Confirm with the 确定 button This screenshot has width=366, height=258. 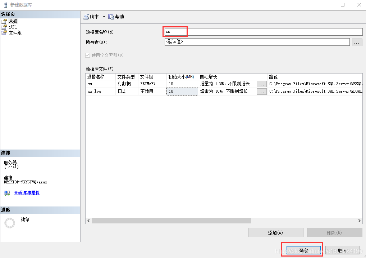[304, 250]
